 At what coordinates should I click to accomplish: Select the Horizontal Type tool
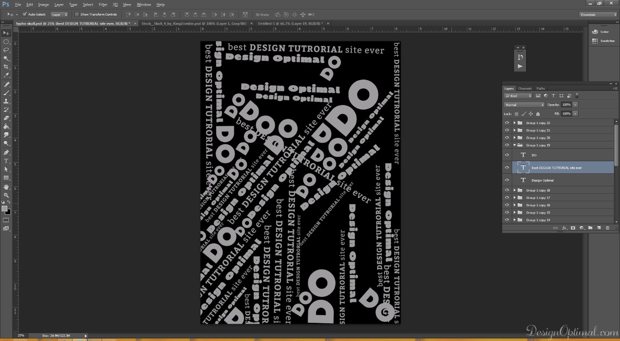[x=6, y=161]
